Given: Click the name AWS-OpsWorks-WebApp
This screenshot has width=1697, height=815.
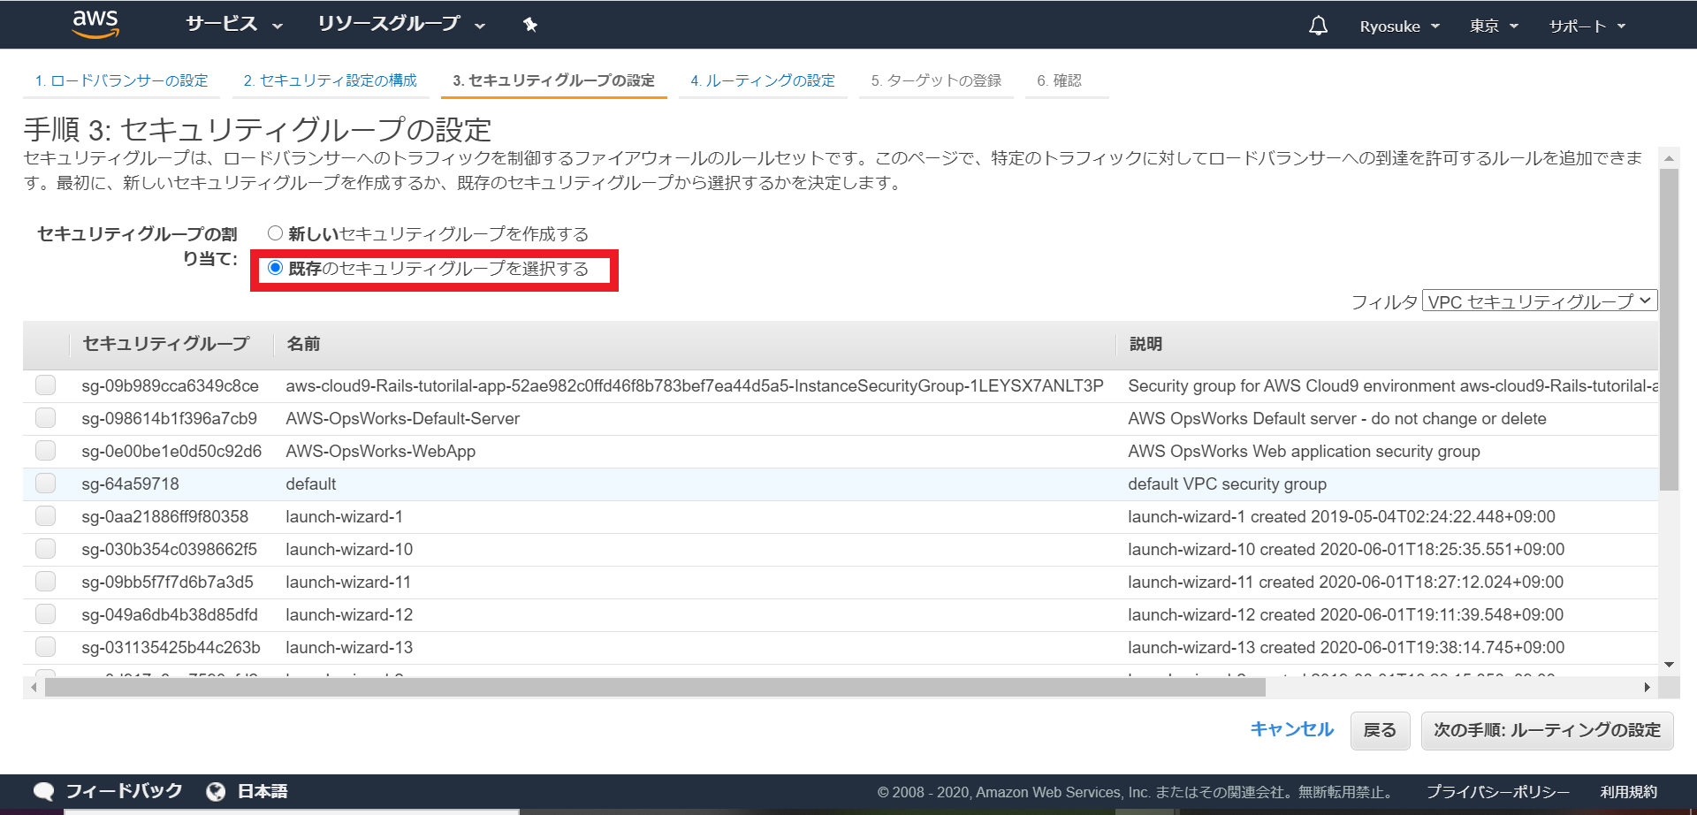Looking at the screenshot, I should click(x=381, y=451).
